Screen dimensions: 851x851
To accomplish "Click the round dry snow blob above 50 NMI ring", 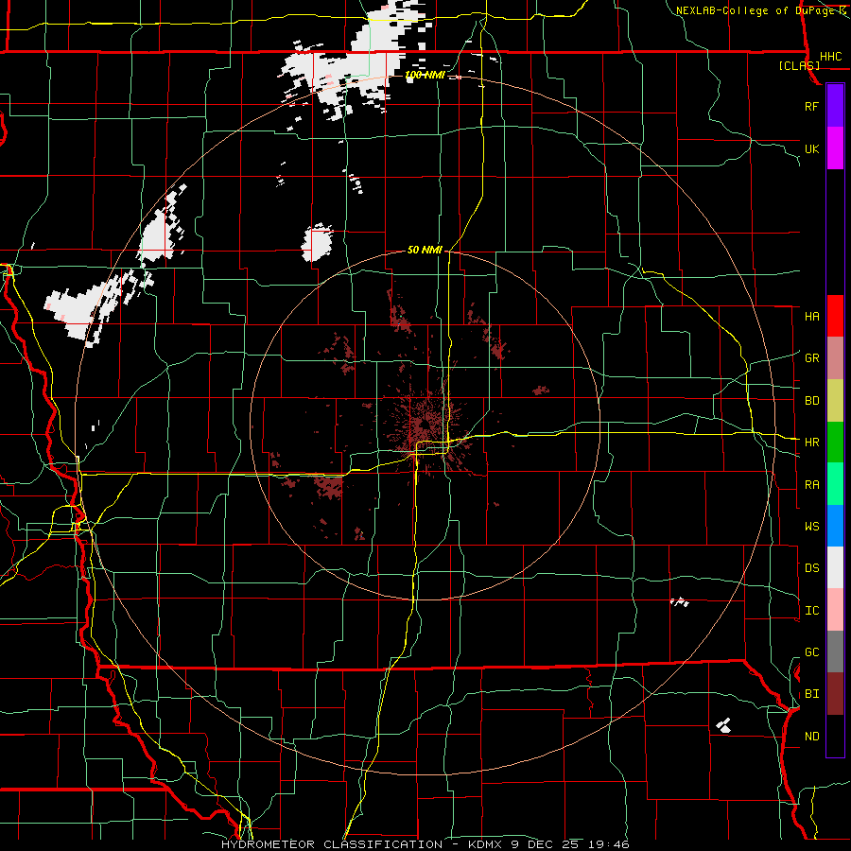I will tap(318, 242).
